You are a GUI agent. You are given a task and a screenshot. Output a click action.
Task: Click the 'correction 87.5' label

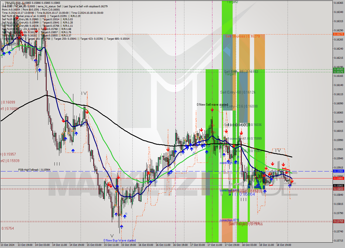pyautogui.click(x=229, y=220)
